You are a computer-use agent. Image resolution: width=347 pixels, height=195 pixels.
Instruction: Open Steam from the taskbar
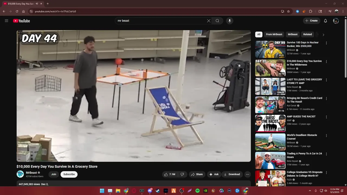[x=158, y=191]
